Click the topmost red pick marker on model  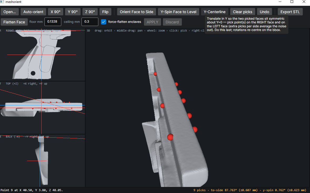[x=155, y=74]
